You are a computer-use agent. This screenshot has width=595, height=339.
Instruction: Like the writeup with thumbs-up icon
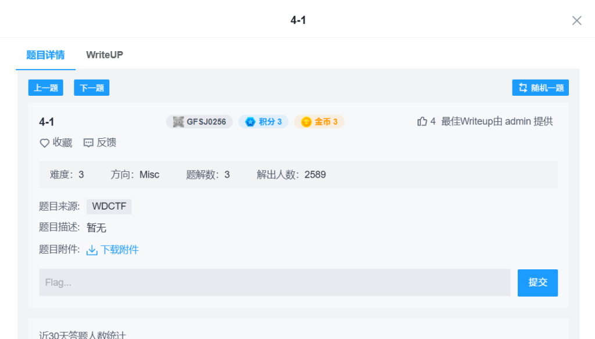click(422, 121)
